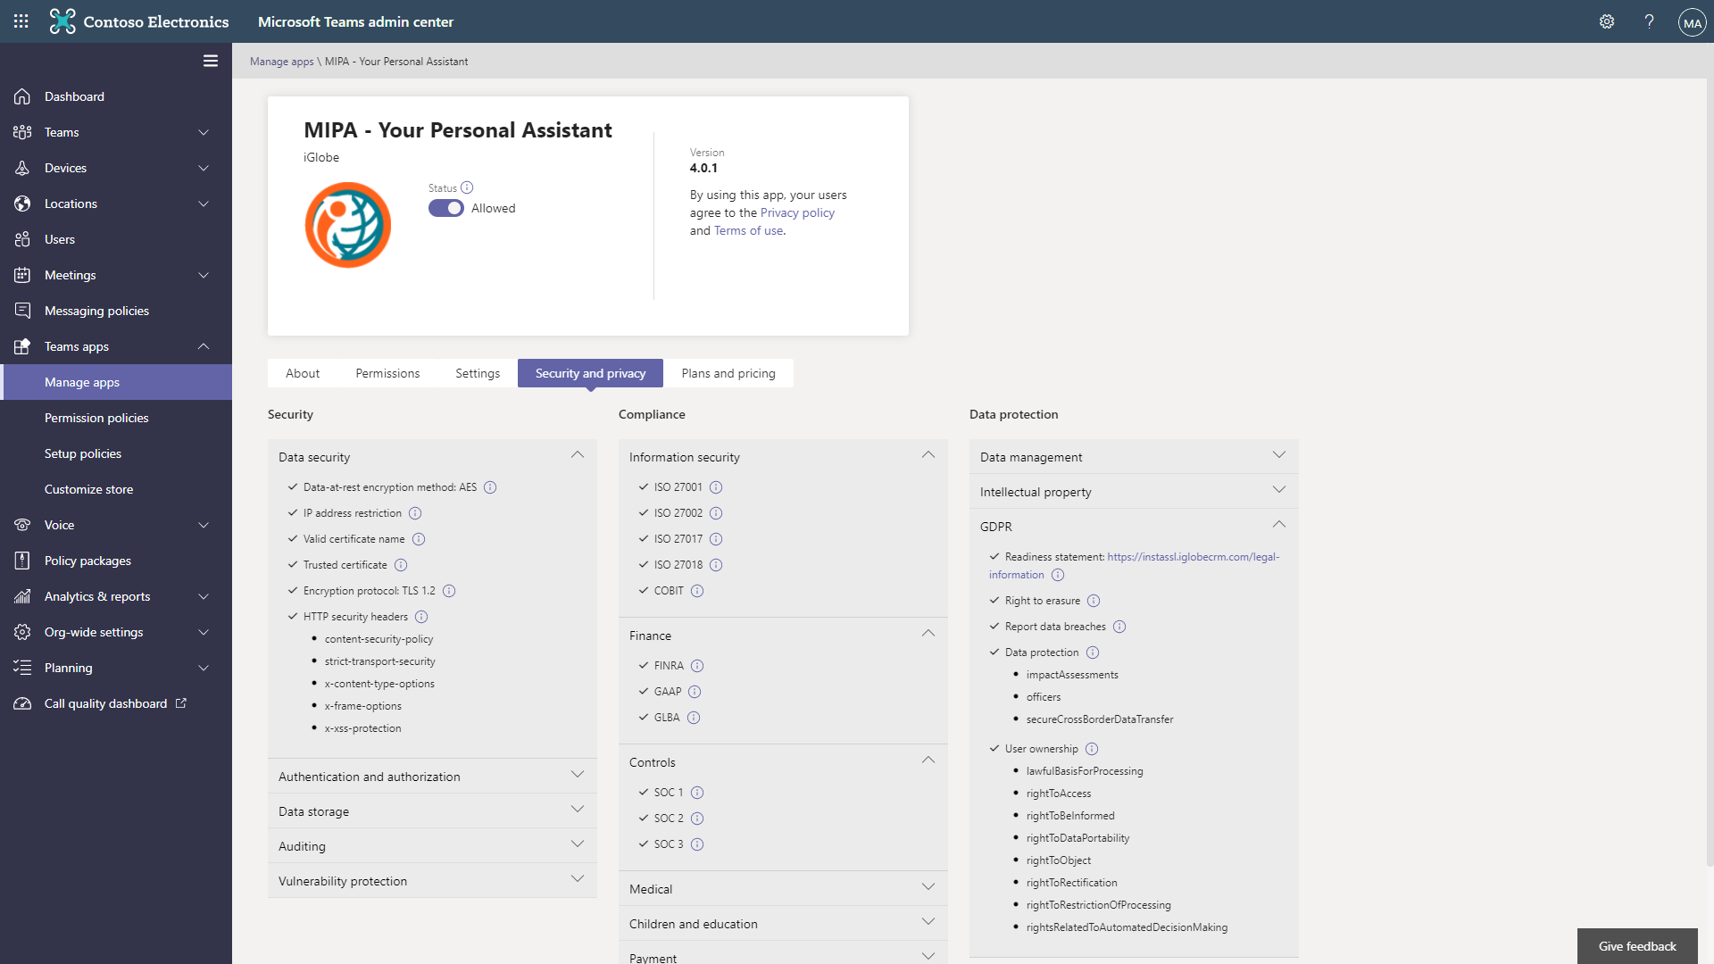This screenshot has height=964, width=1714.
Task: Show info for COBIT
Action: [x=697, y=591]
